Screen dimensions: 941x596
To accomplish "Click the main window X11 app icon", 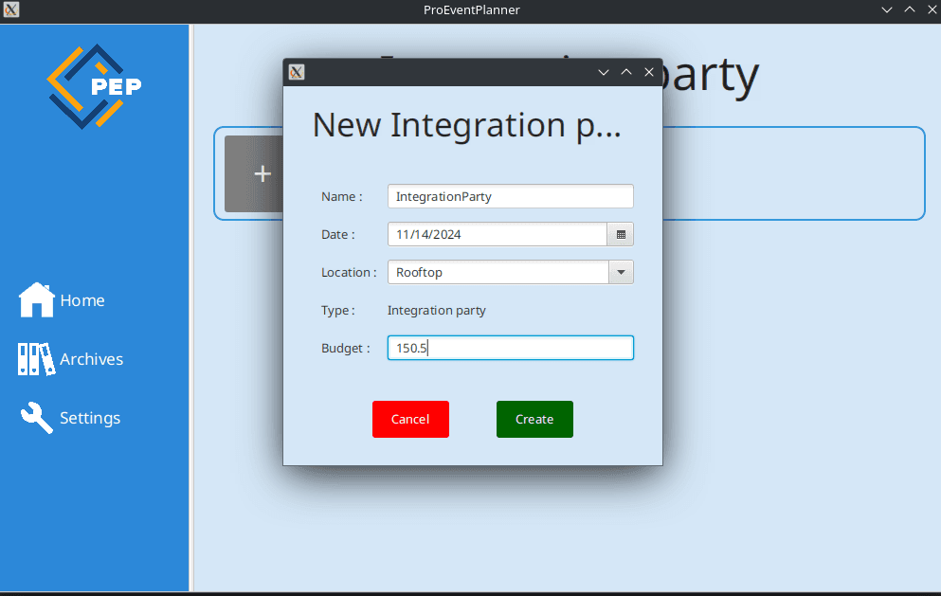I will point(10,9).
